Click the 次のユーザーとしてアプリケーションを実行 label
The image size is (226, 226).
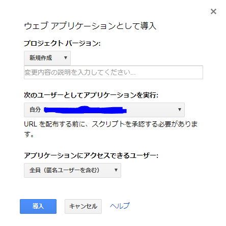pos(91,95)
